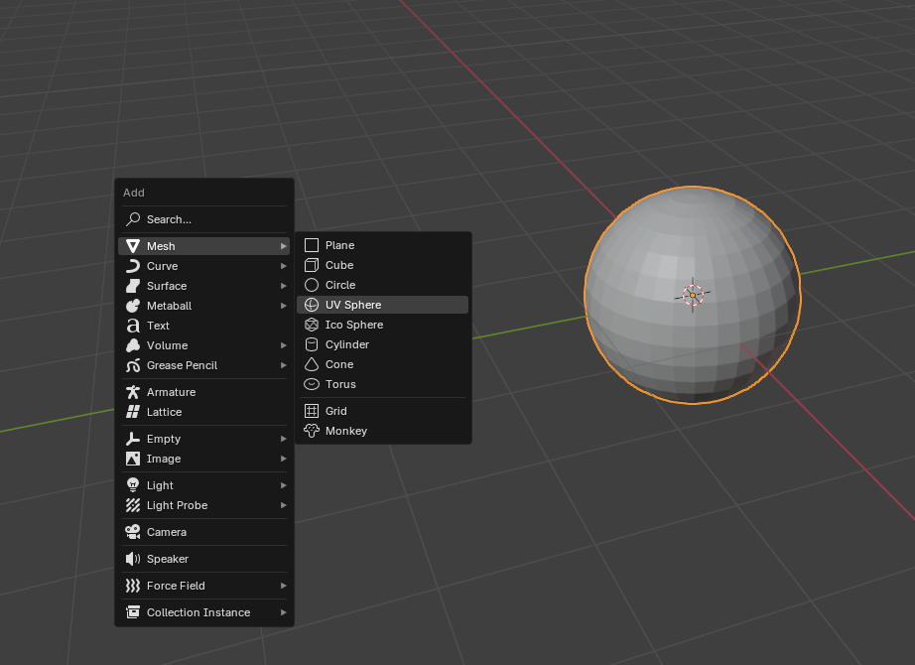Choose Cone from Mesh submenu
The height and width of the screenshot is (665, 915).
tap(383, 365)
